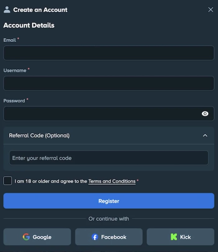
Task: Continue with the Google button
Action: (x=37, y=237)
